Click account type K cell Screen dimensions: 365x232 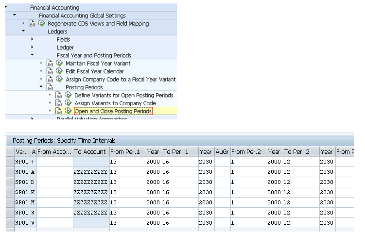(x=34, y=192)
